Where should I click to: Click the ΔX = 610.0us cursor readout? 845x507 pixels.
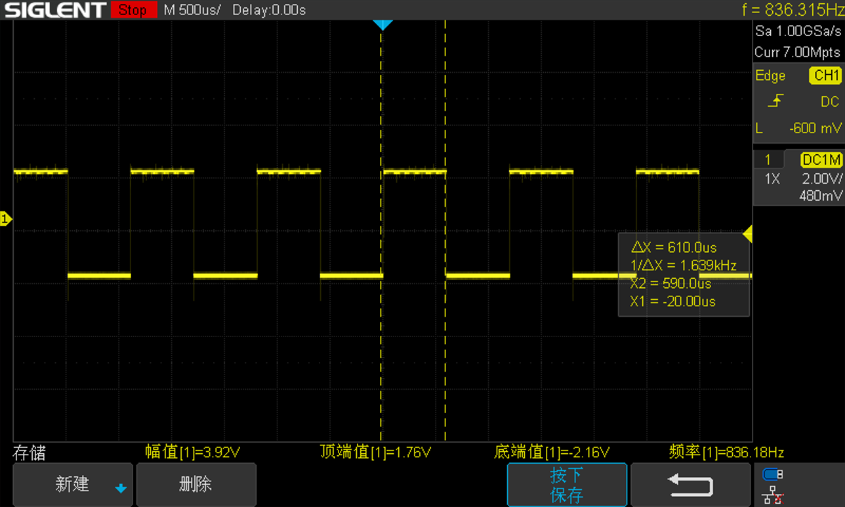point(674,247)
